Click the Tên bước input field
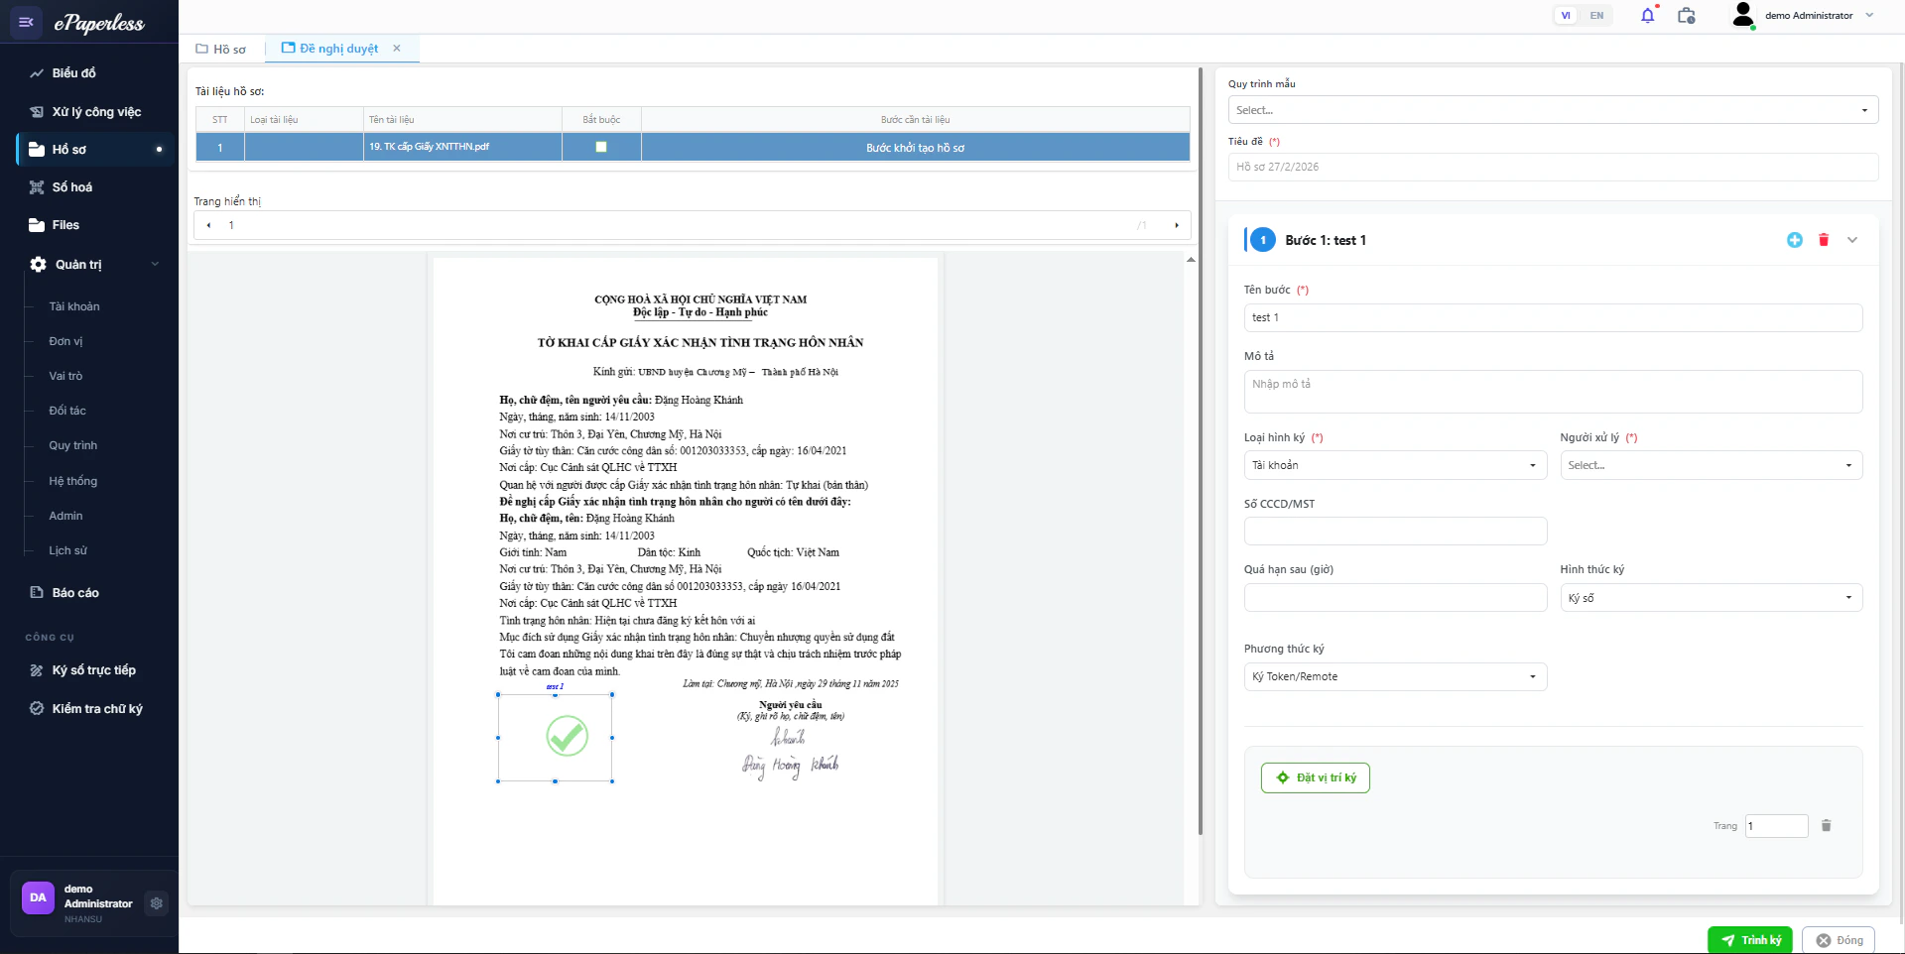This screenshot has width=1905, height=954. pyautogui.click(x=1553, y=317)
